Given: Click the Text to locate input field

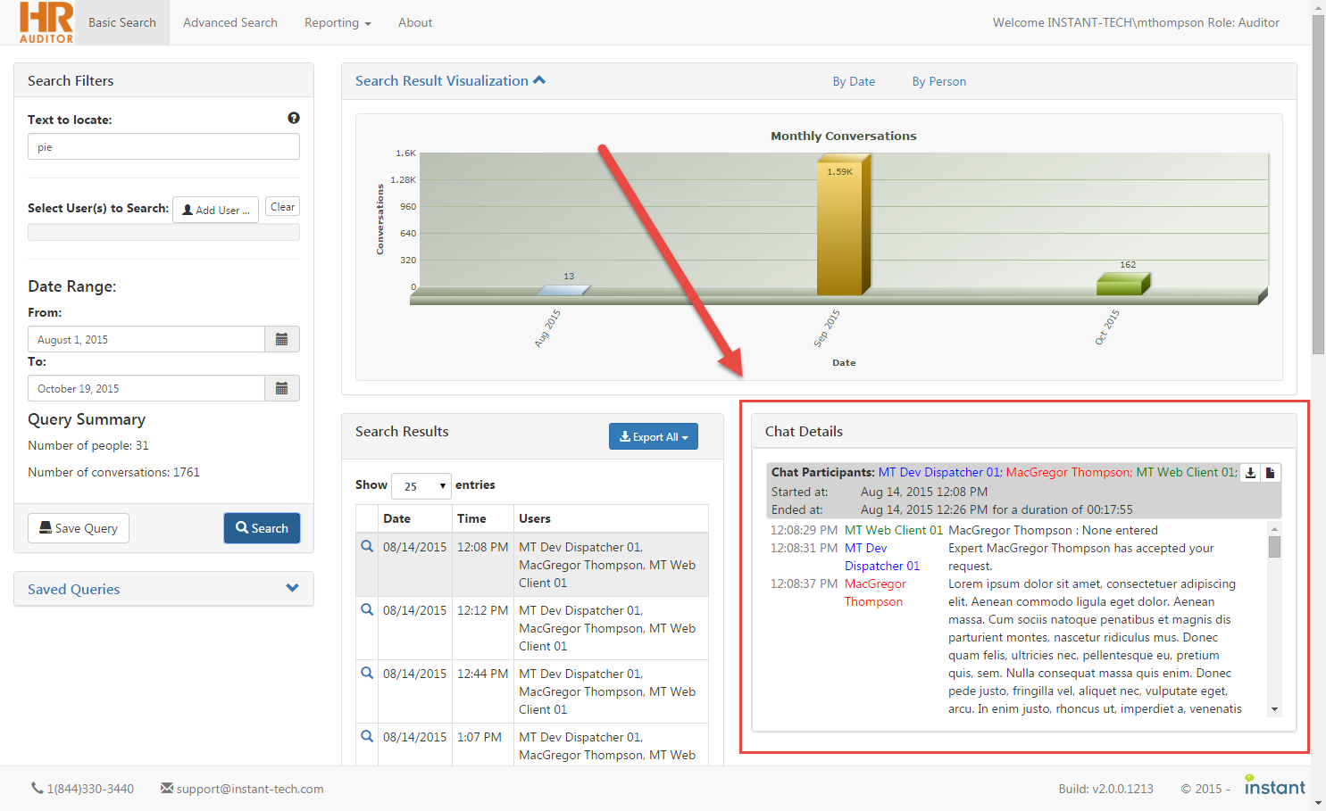Looking at the screenshot, I should pyautogui.click(x=163, y=146).
